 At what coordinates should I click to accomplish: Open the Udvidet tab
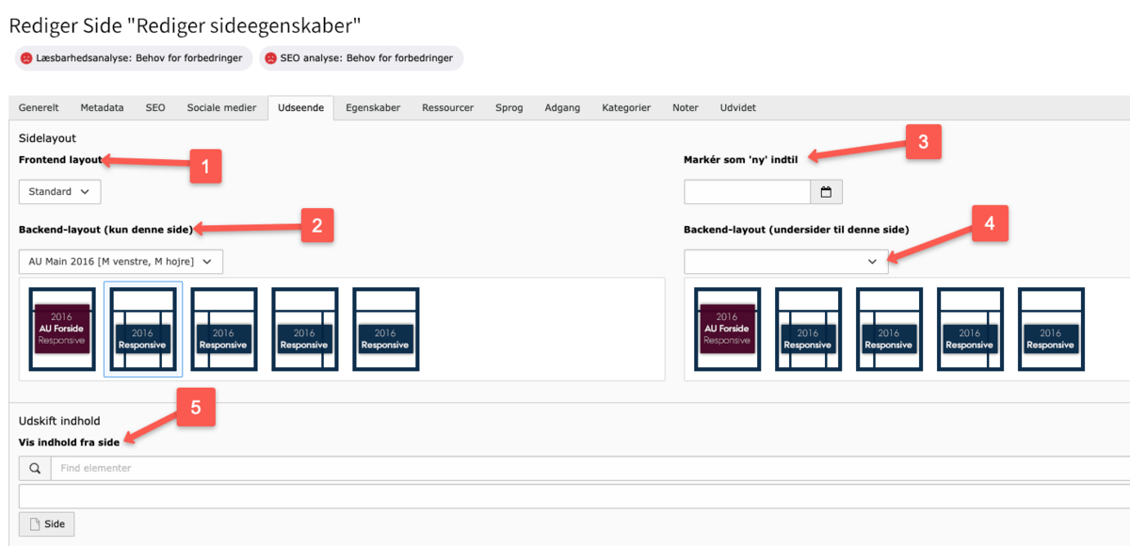[x=737, y=108]
